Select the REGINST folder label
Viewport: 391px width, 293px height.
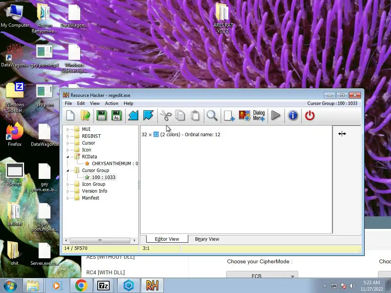tap(91, 136)
